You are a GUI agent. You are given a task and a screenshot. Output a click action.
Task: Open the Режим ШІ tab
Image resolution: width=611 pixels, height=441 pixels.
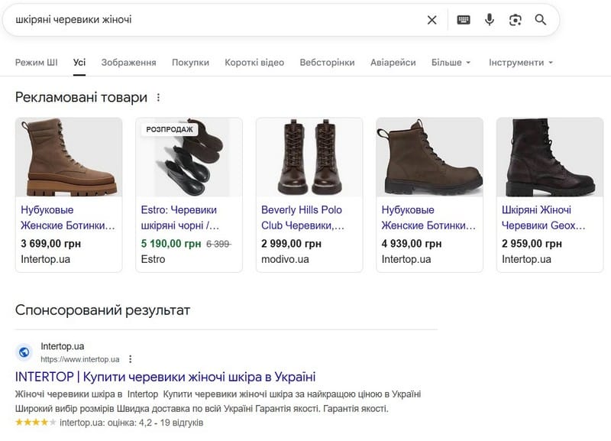coord(36,63)
